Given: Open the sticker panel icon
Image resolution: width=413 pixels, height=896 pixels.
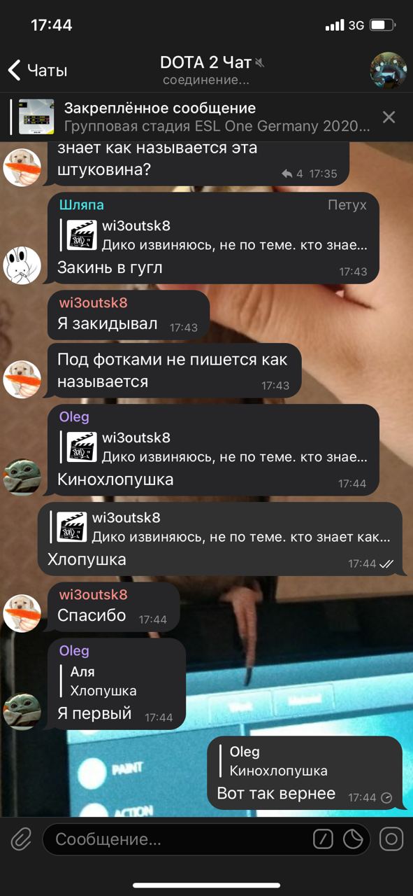Looking at the screenshot, I should coord(354,839).
